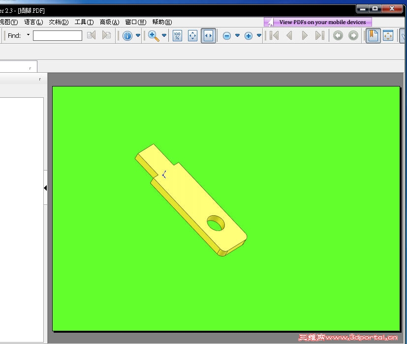This screenshot has width=407, height=344.
Task: Click the full screen view icon
Action: point(388,35)
